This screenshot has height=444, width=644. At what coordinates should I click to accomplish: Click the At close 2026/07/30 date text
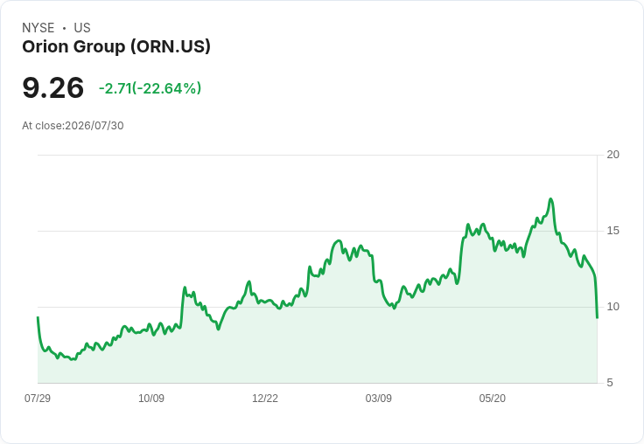point(73,126)
